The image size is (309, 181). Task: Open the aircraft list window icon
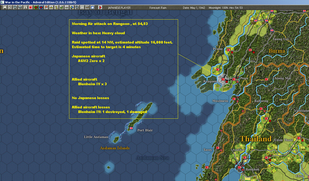click(15, 7)
